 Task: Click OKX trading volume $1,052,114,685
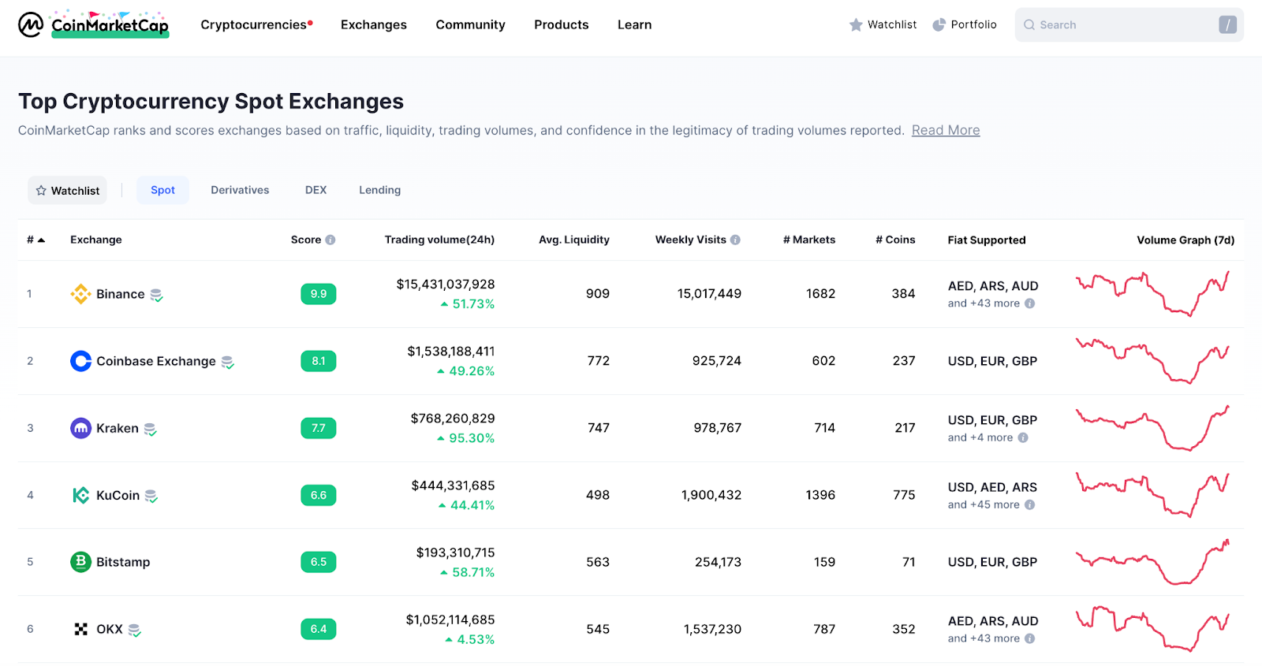pyautogui.click(x=450, y=619)
